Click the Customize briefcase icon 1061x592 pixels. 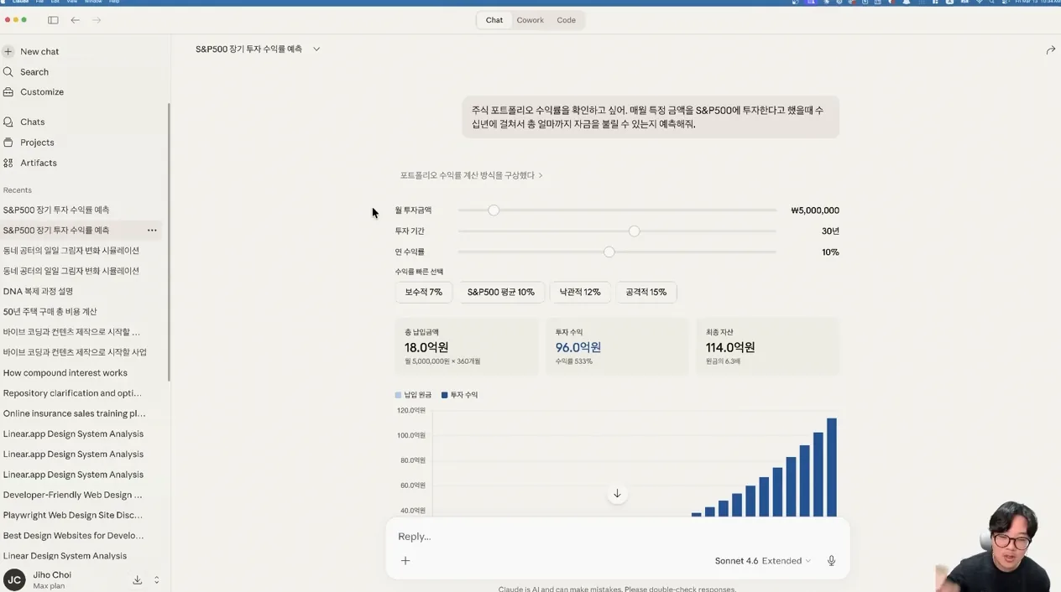[x=8, y=92]
